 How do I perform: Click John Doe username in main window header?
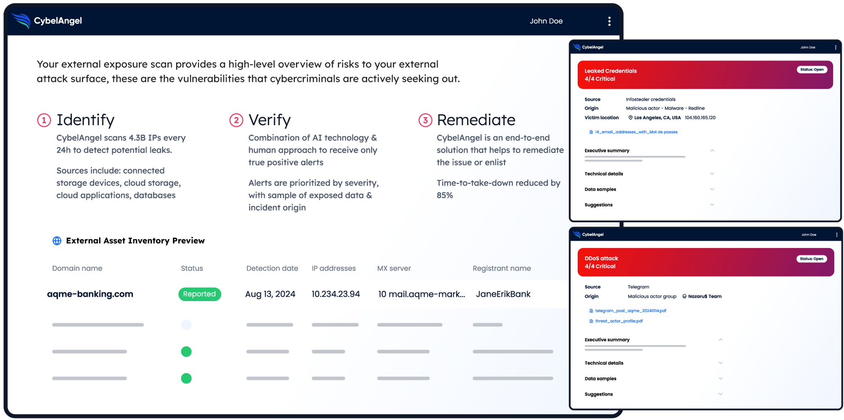[546, 21]
